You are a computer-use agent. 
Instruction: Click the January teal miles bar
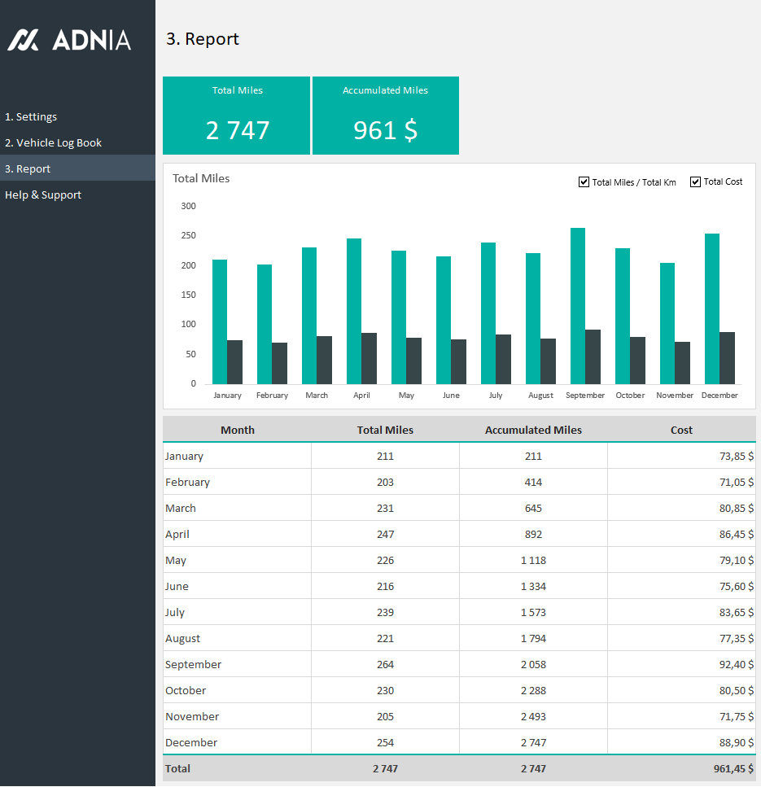tap(220, 321)
